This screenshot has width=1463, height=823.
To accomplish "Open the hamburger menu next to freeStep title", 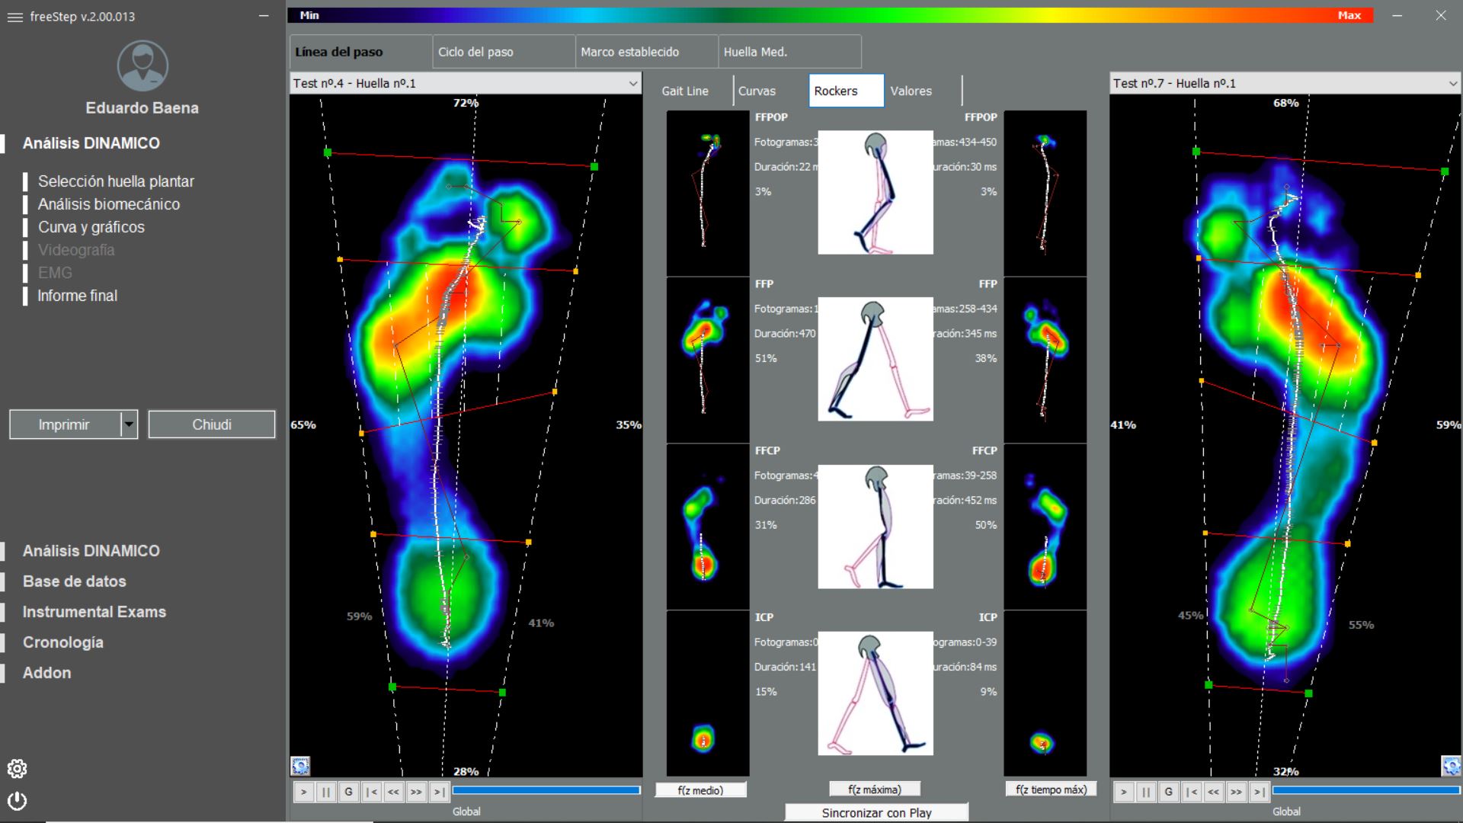I will coord(14,17).
